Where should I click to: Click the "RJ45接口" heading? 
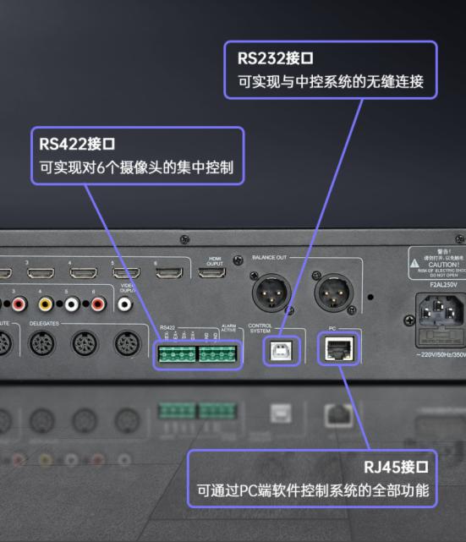click(396, 468)
